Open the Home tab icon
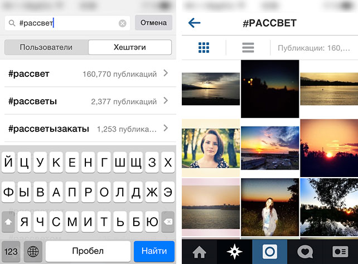 (199, 252)
